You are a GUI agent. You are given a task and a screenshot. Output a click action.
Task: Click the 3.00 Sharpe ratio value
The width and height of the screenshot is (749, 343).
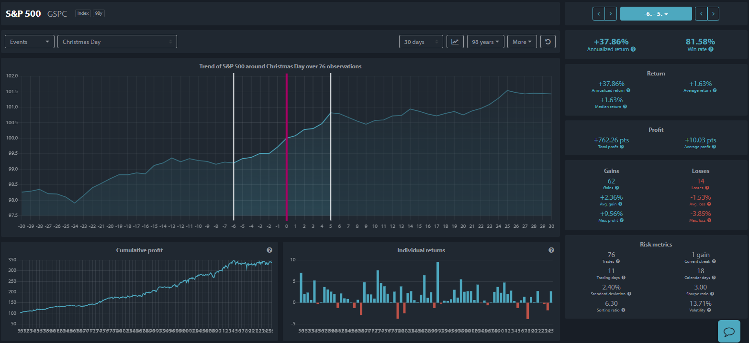701,287
